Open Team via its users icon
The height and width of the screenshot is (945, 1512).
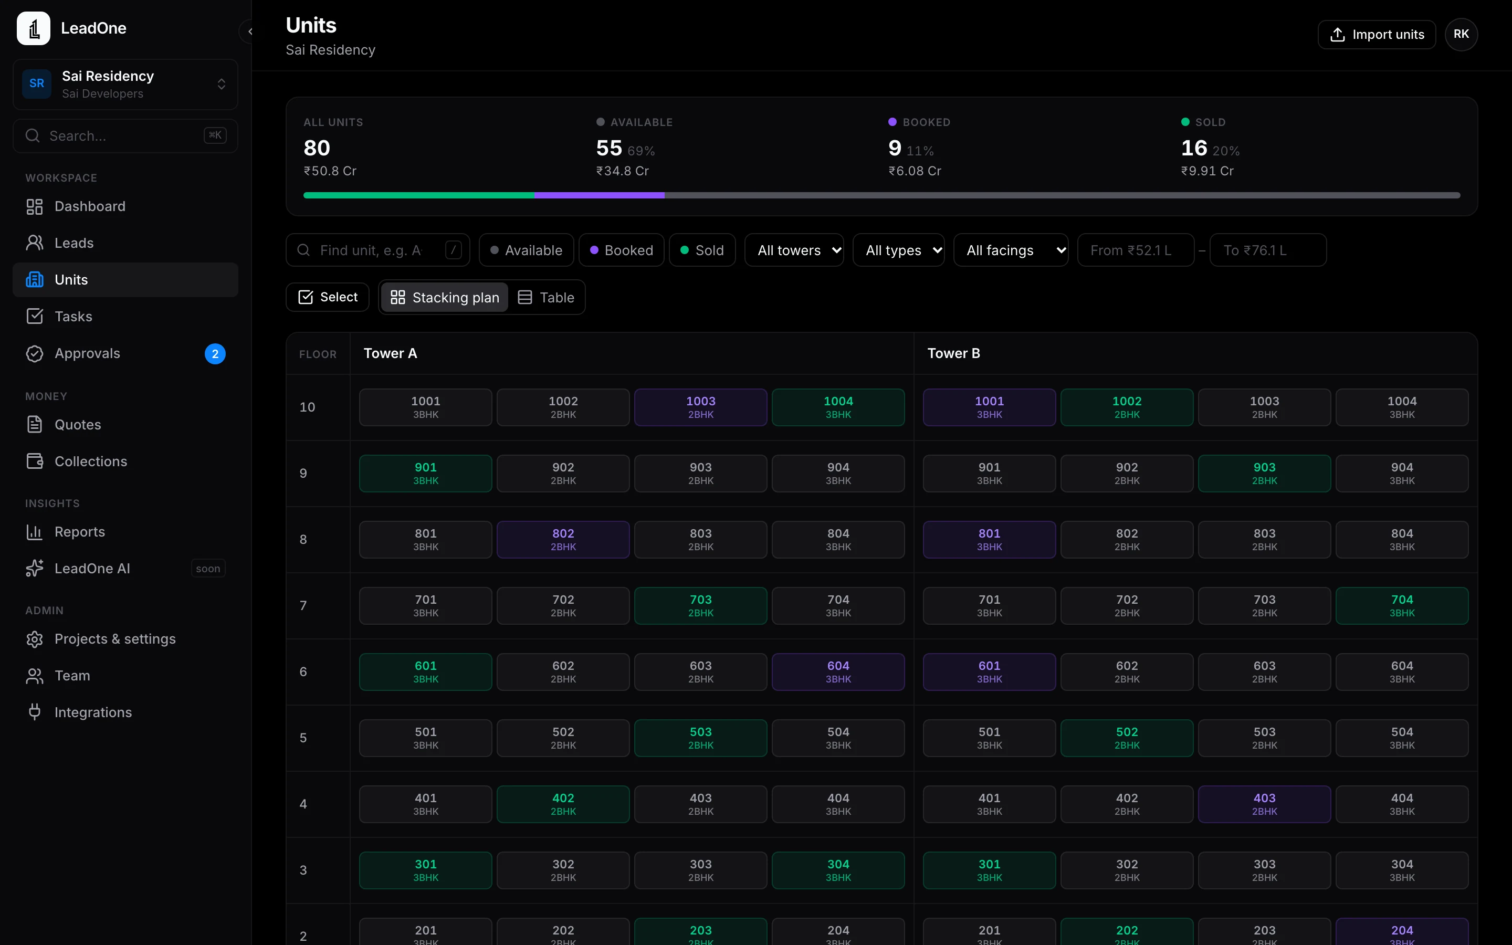(x=35, y=676)
